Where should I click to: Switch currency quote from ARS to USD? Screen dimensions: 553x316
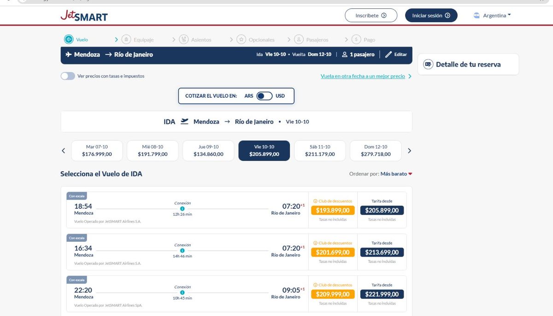point(263,95)
